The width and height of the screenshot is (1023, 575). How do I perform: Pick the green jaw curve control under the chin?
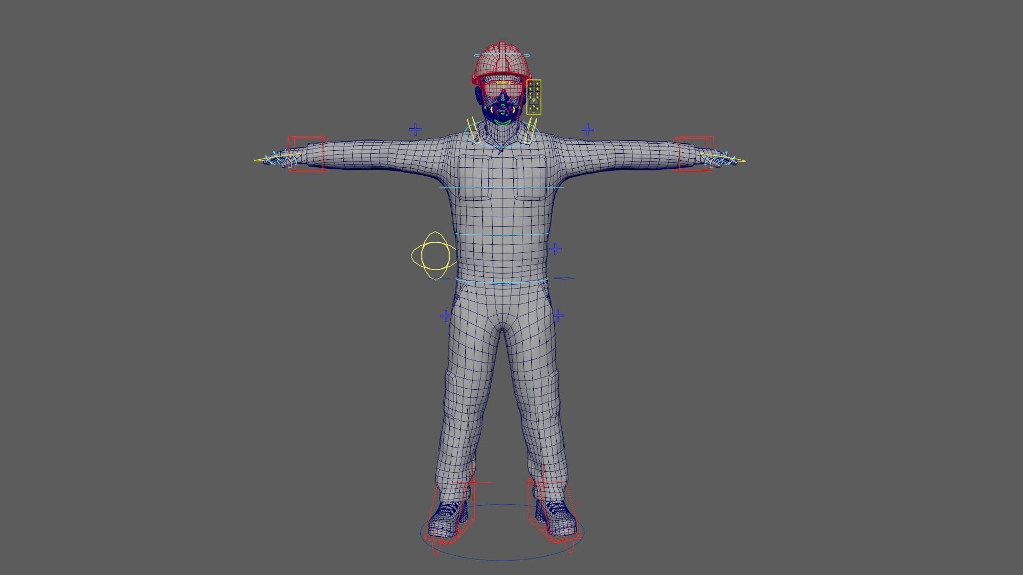click(x=502, y=122)
